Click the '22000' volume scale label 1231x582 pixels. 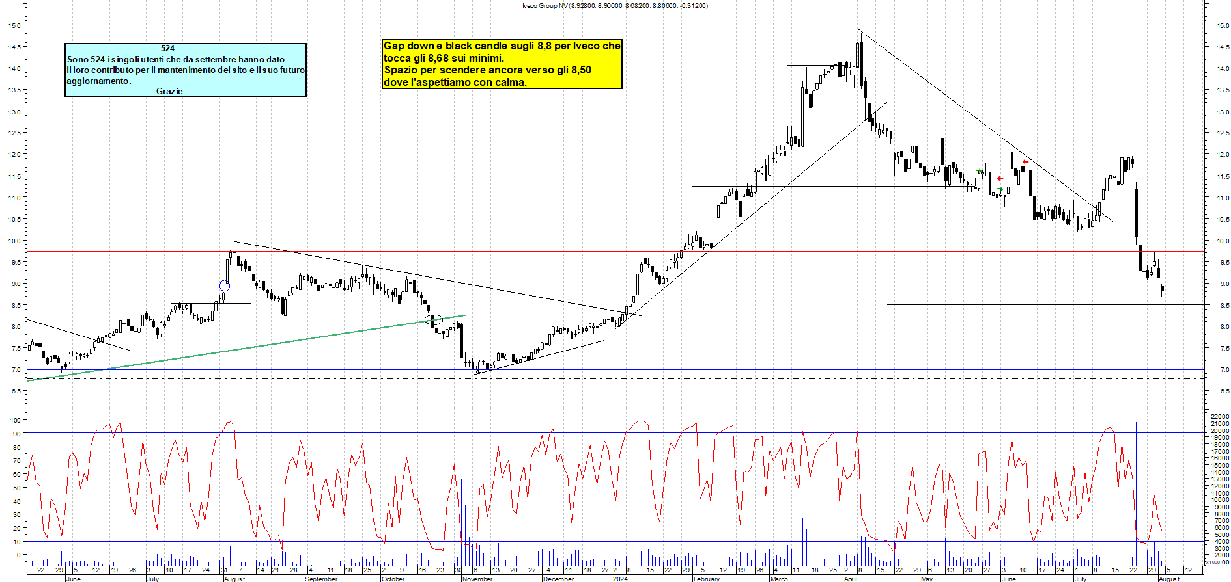click(x=1219, y=416)
